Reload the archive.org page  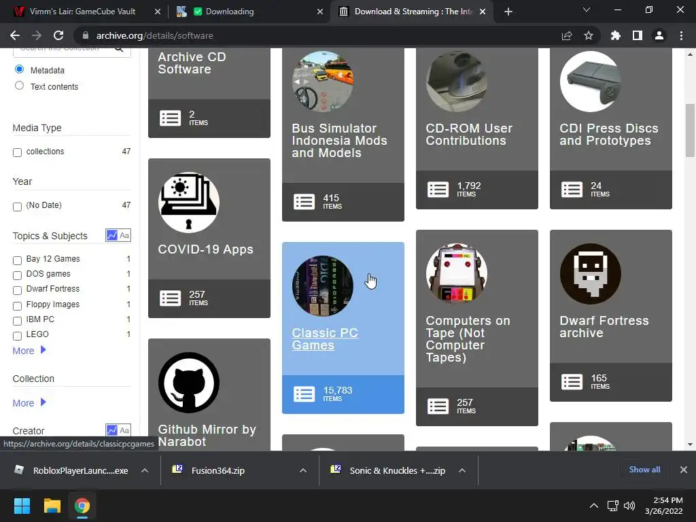coord(58,35)
